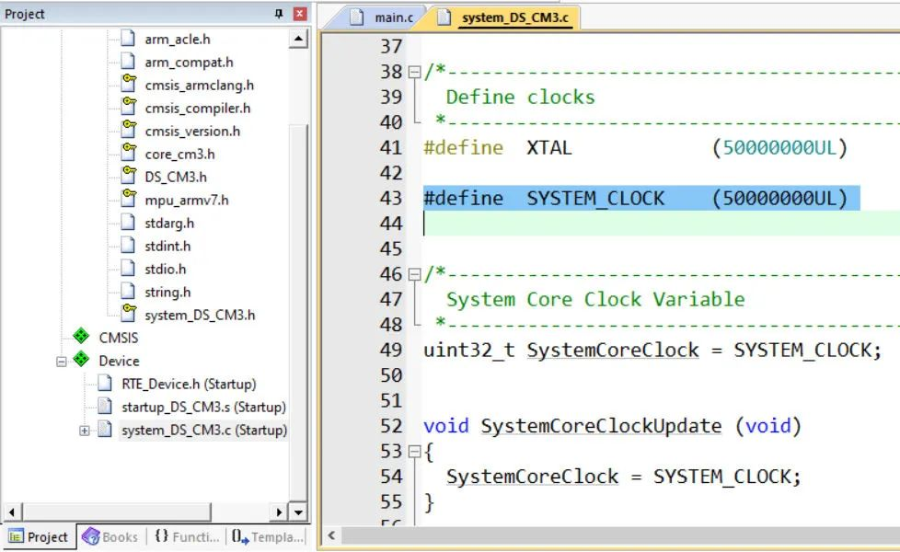Click the key file icon beside cmsis_armclang.h
The height and width of the screenshot is (552, 900).
point(129,83)
